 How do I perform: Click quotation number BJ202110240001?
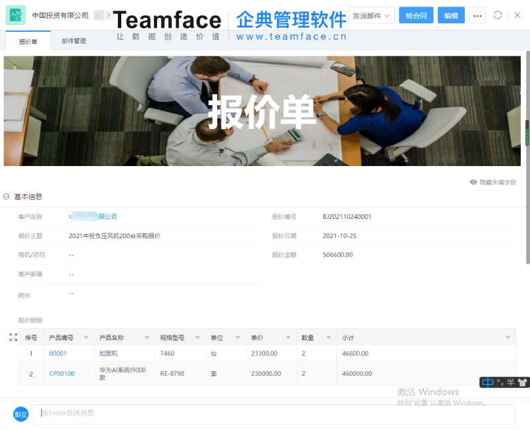click(346, 217)
